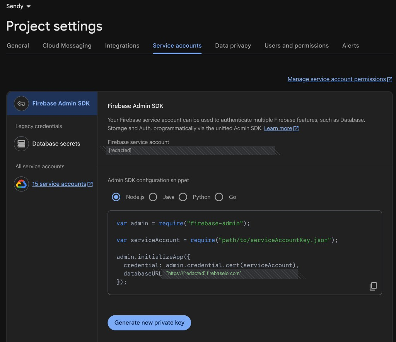Click the "admin.initializeApp({" code line

(153, 257)
